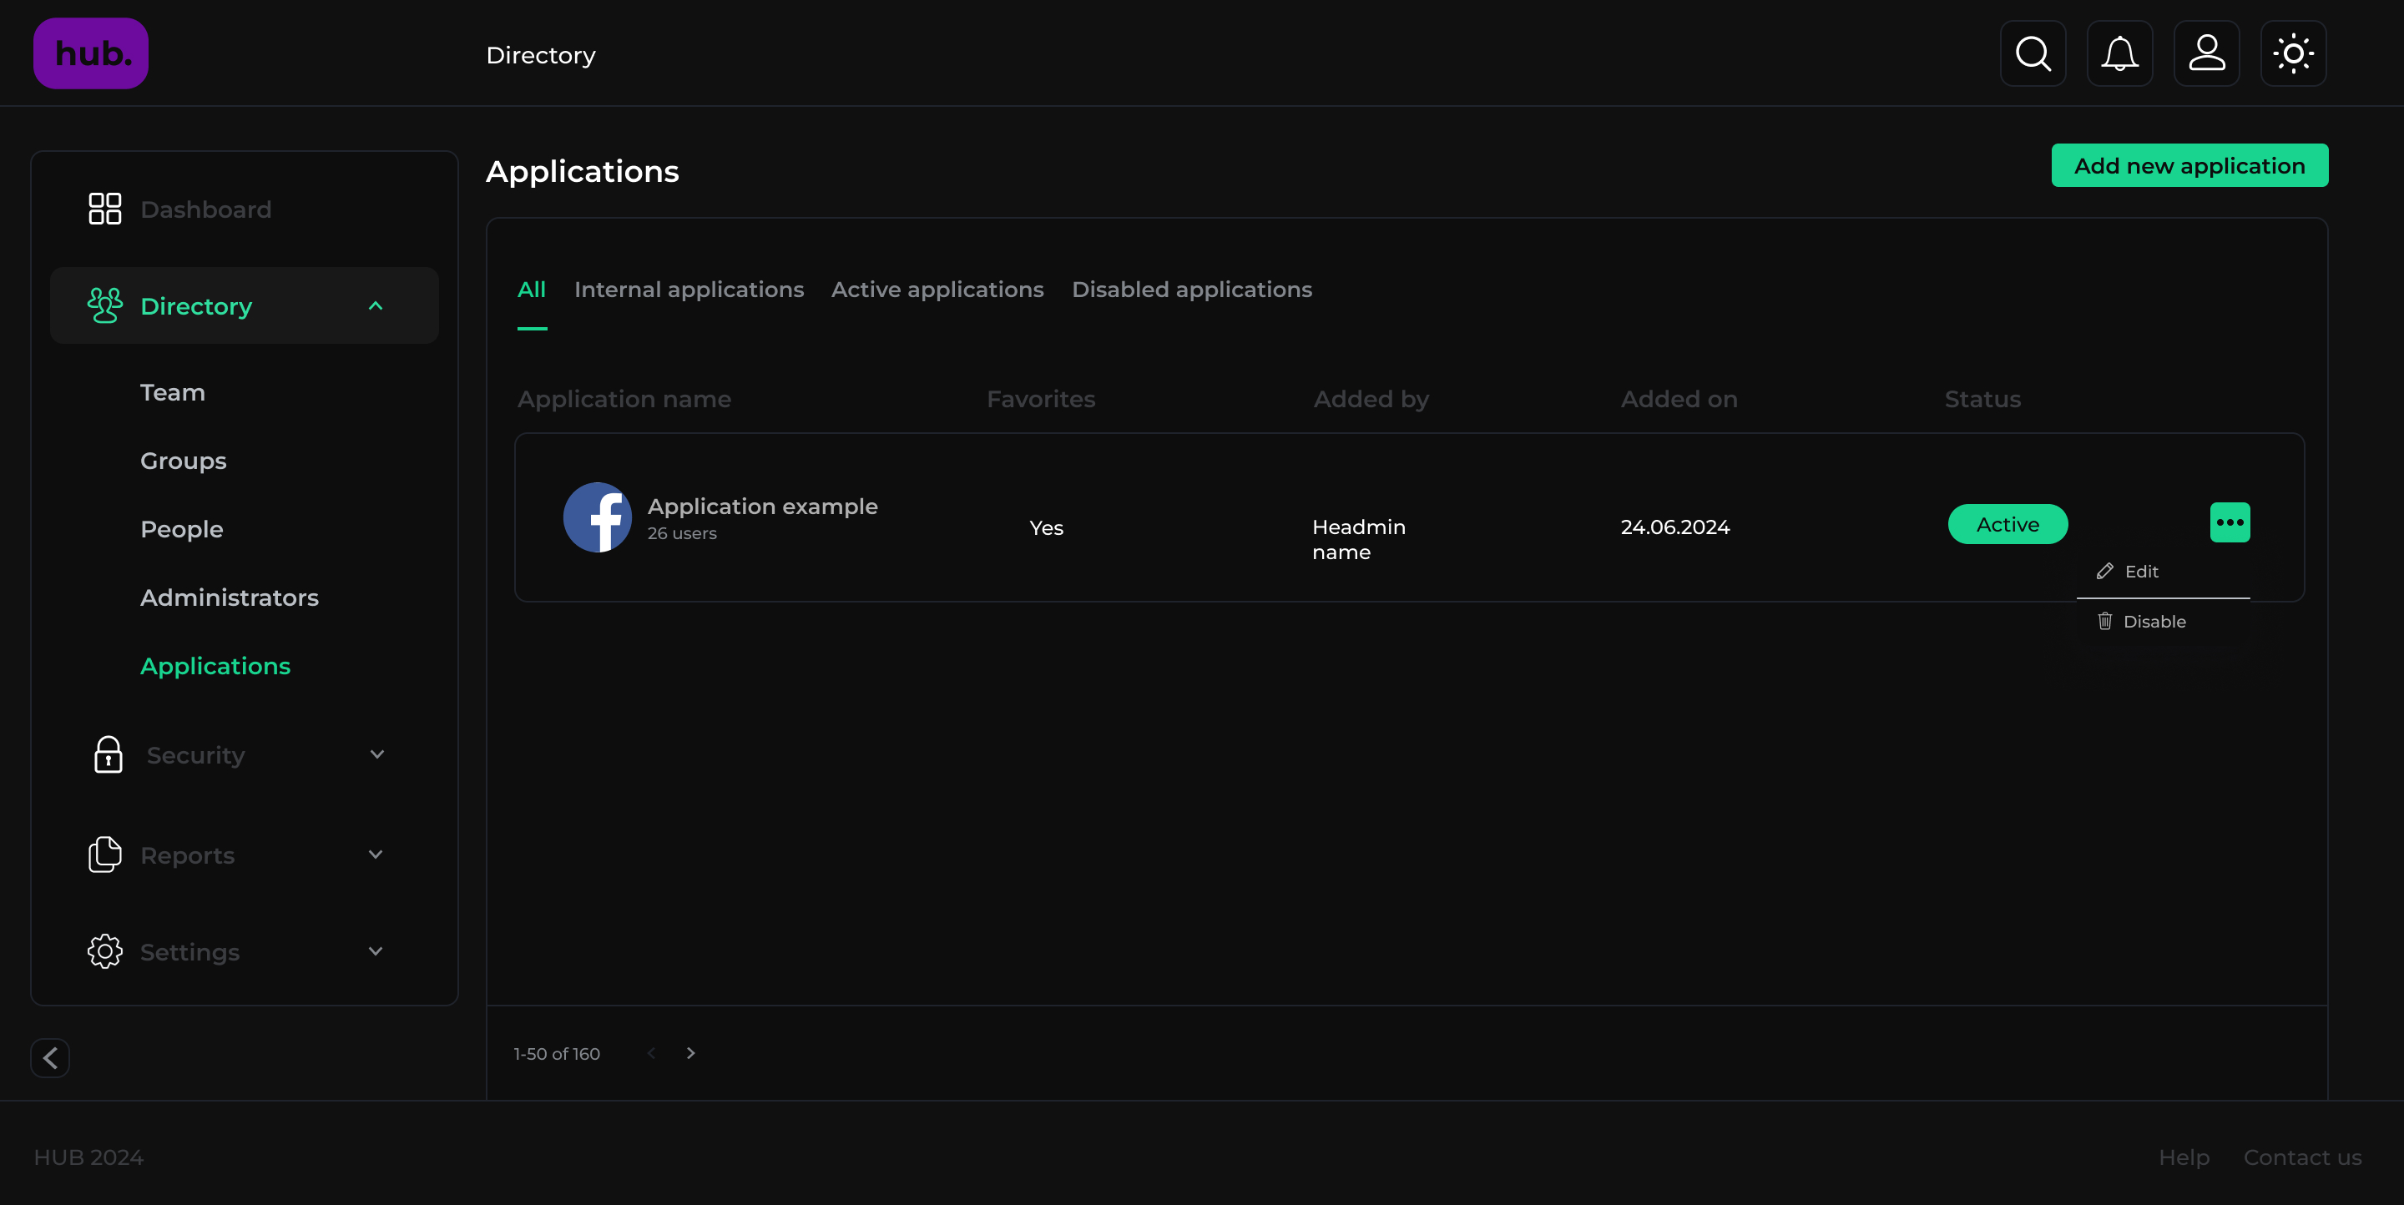Open Groups in Directory submenu

tap(183, 461)
